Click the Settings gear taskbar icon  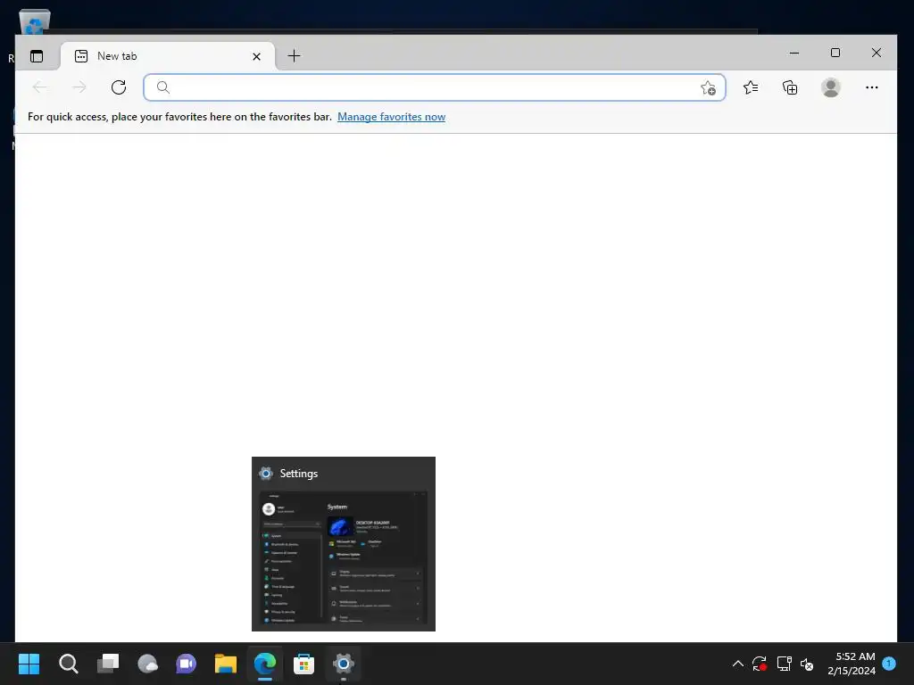[x=344, y=664]
